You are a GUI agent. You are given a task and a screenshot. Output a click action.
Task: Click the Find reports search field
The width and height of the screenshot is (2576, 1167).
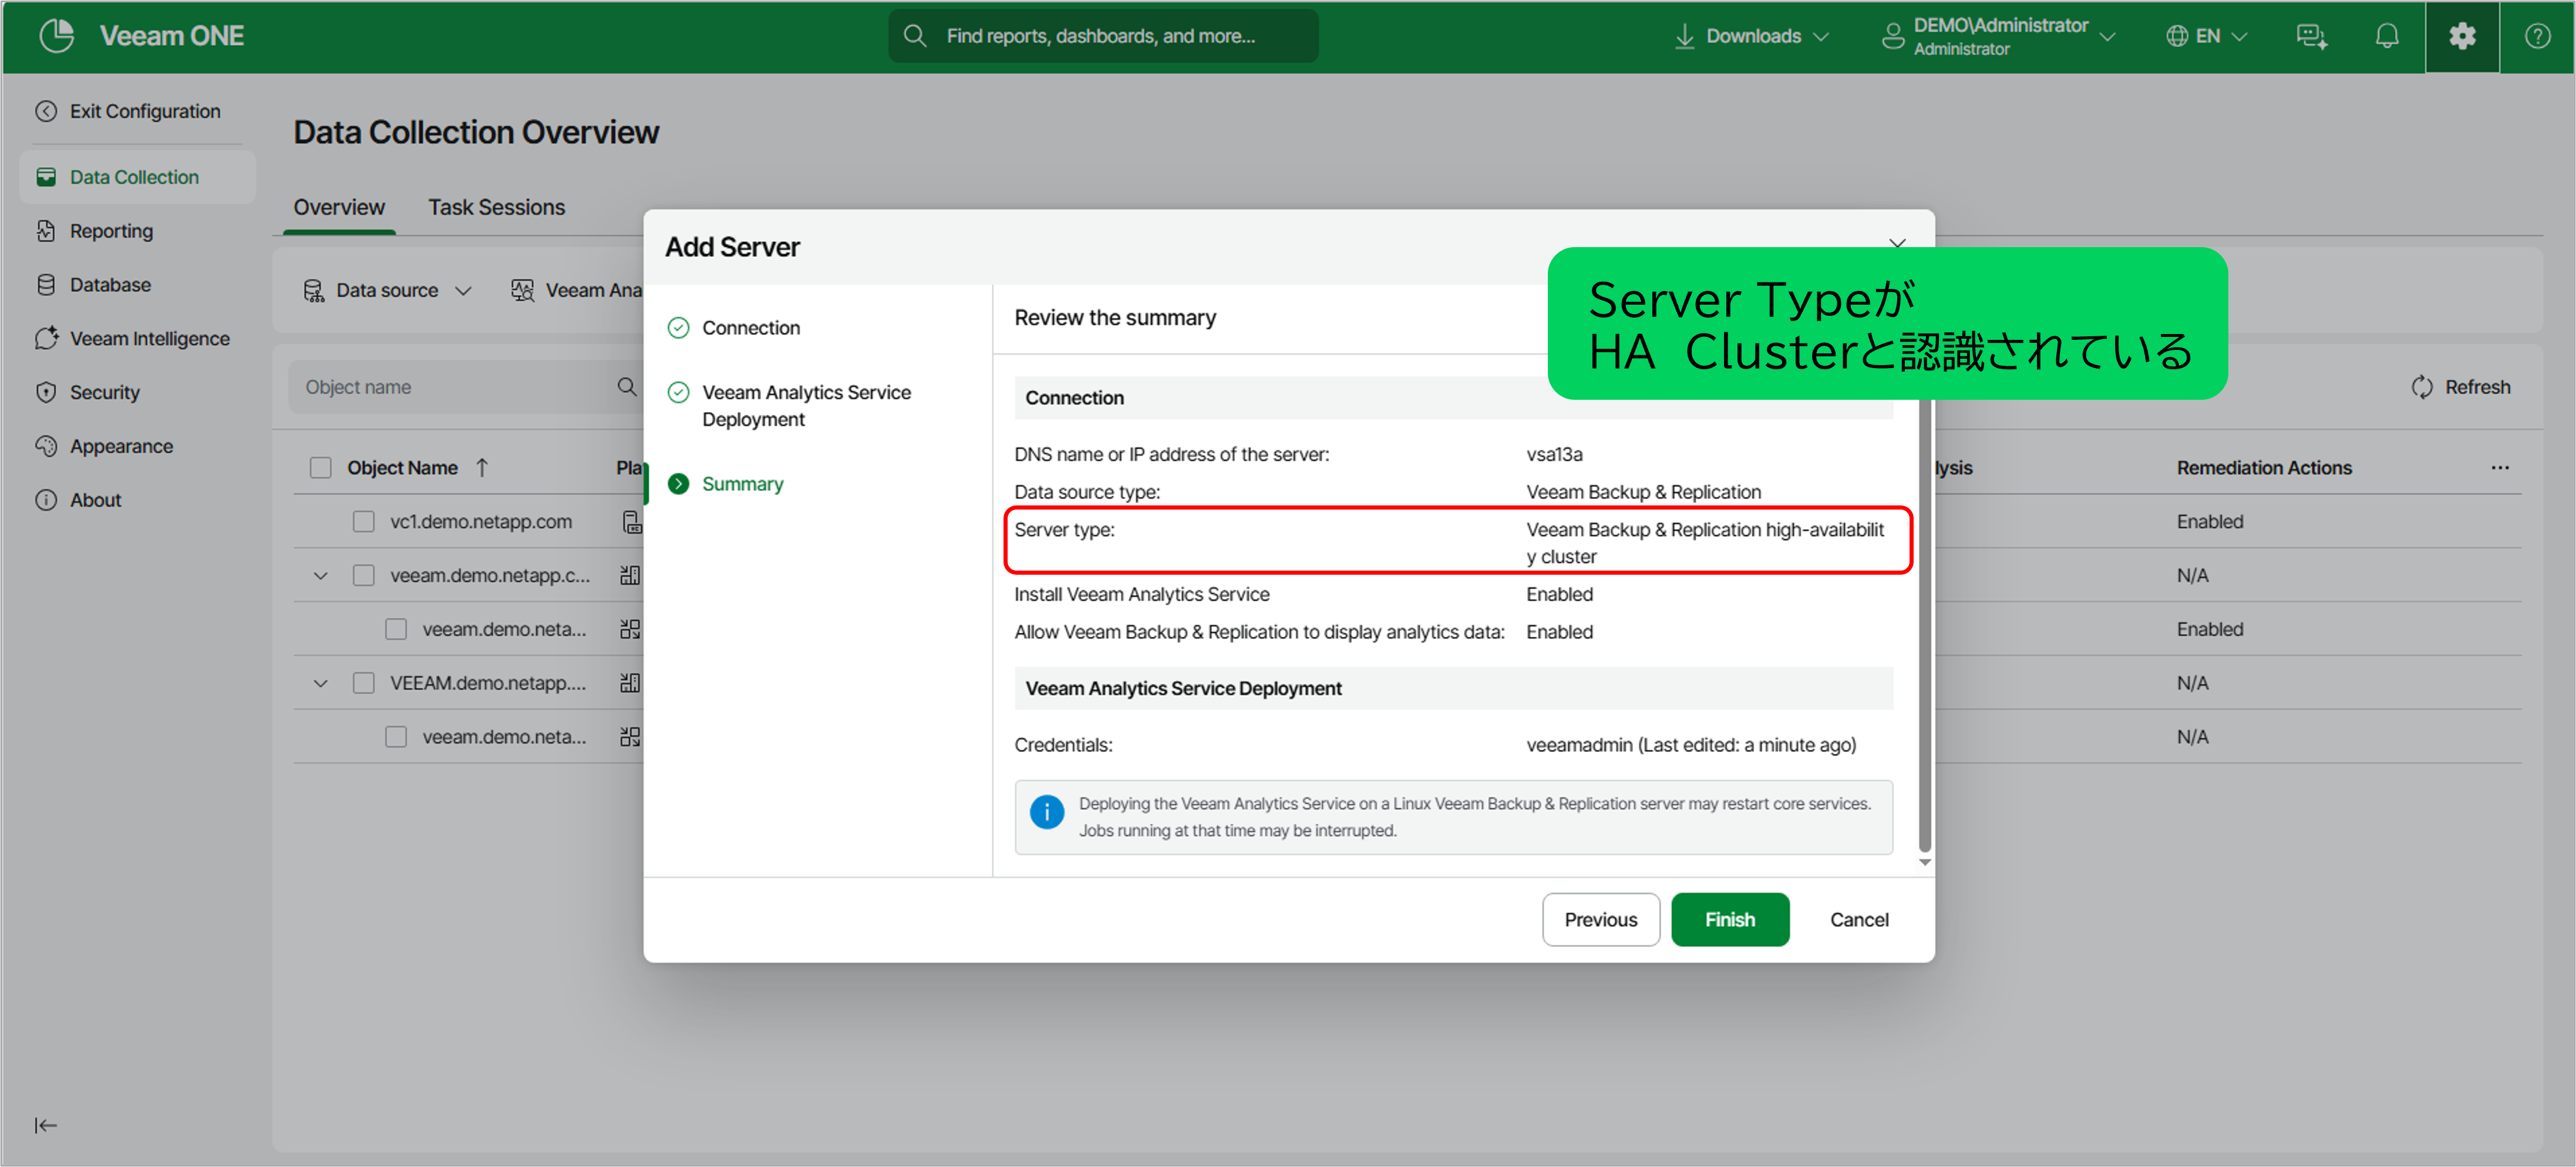point(1100,36)
